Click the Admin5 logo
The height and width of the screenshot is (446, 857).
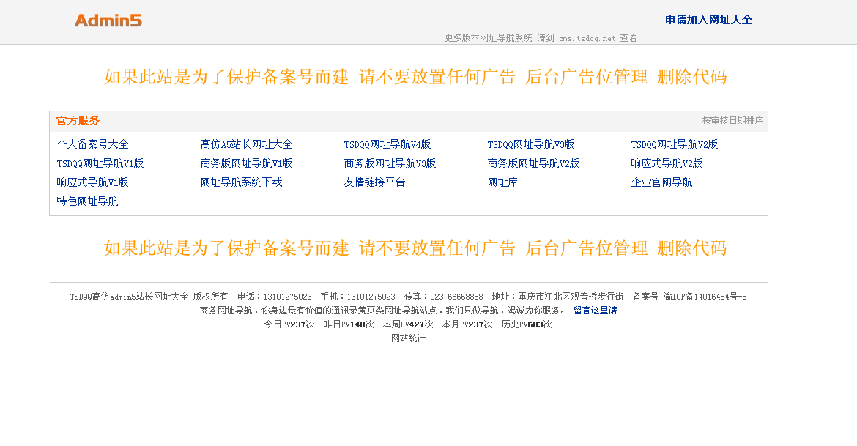[x=108, y=20]
